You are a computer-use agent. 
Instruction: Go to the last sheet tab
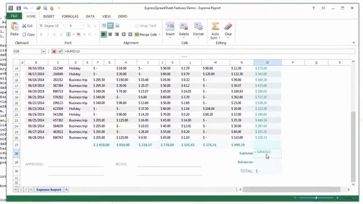click(31, 190)
